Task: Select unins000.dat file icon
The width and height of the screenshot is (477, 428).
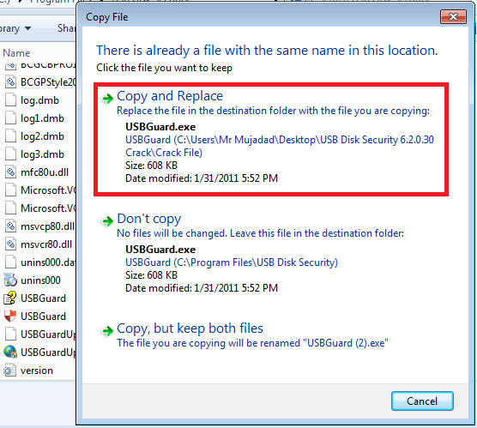Action: [10, 262]
